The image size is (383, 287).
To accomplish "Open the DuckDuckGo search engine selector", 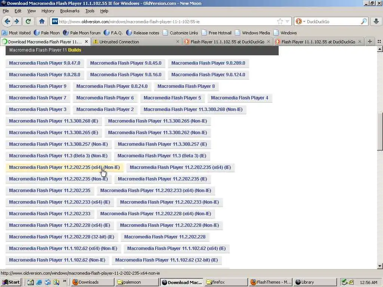I will pos(300,21).
